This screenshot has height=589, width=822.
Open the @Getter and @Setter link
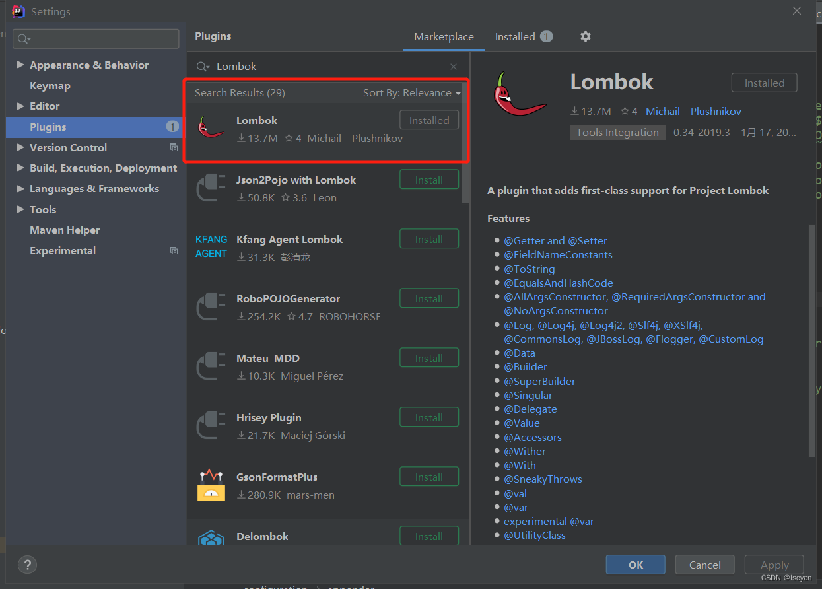point(555,241)
